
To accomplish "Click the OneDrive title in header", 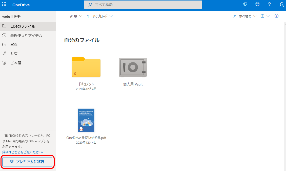I will (21, 5).
